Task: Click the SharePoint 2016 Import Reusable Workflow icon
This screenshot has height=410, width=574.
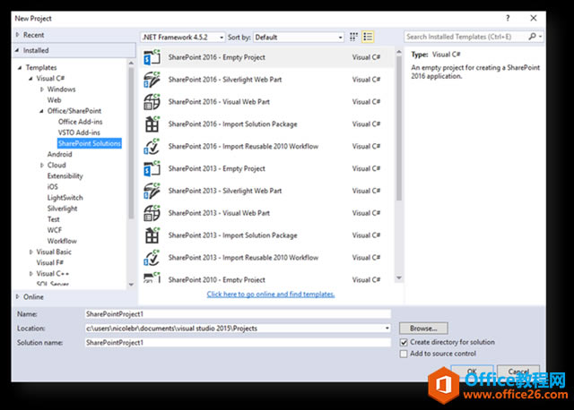Action: 152,147
